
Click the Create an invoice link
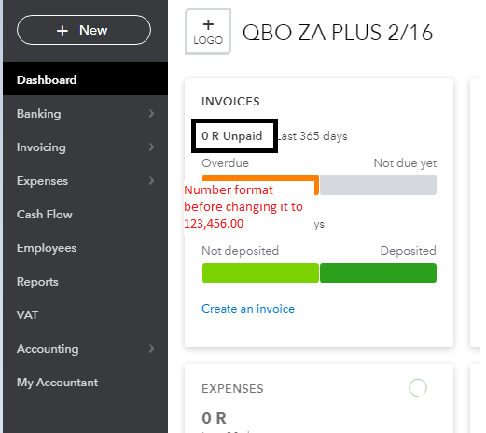248,309
